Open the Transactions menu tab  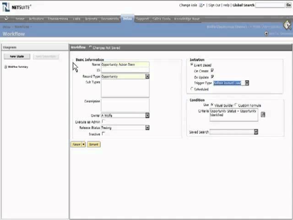[x=58, y=19]
